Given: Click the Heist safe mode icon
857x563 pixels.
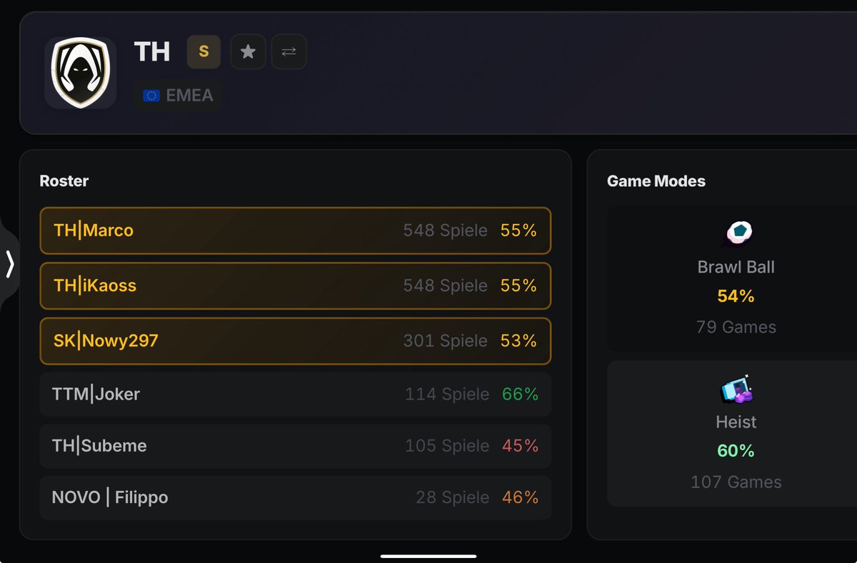Looking at the screenshot, I should click(736, 389).
